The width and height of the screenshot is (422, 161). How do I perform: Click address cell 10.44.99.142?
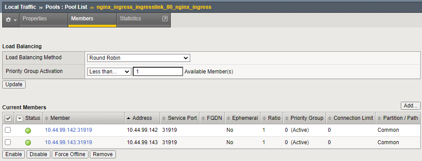tap(142, 130)
